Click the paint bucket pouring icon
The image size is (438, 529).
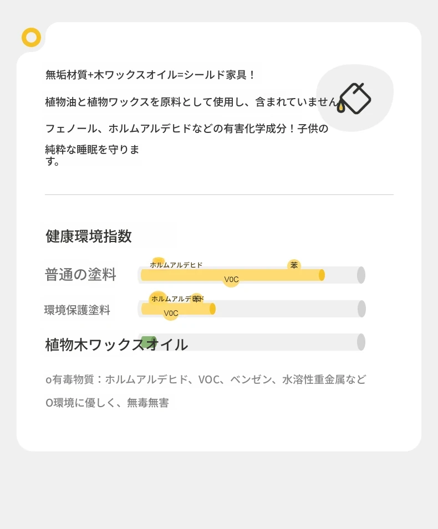click(354, 98)
